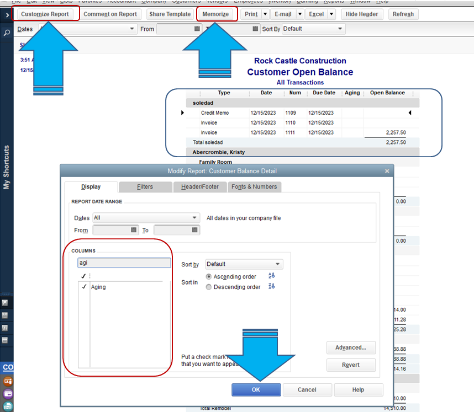The width and height of the screenshot is (474, 412).
Task: Click Hide Header button
Action: click(362, 14)
